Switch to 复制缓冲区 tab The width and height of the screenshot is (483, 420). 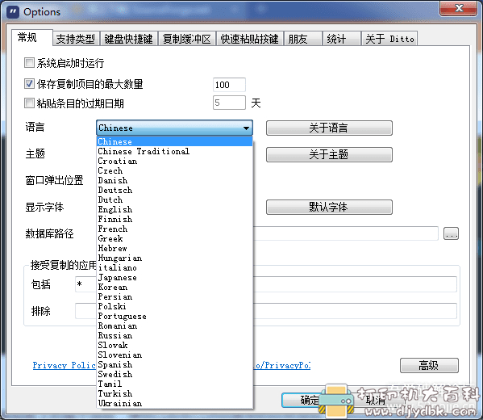(187, 39)
